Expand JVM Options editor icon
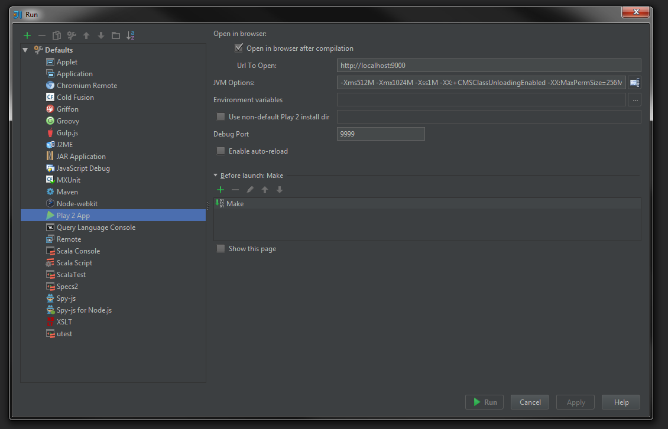 click(x=634, y=83)
